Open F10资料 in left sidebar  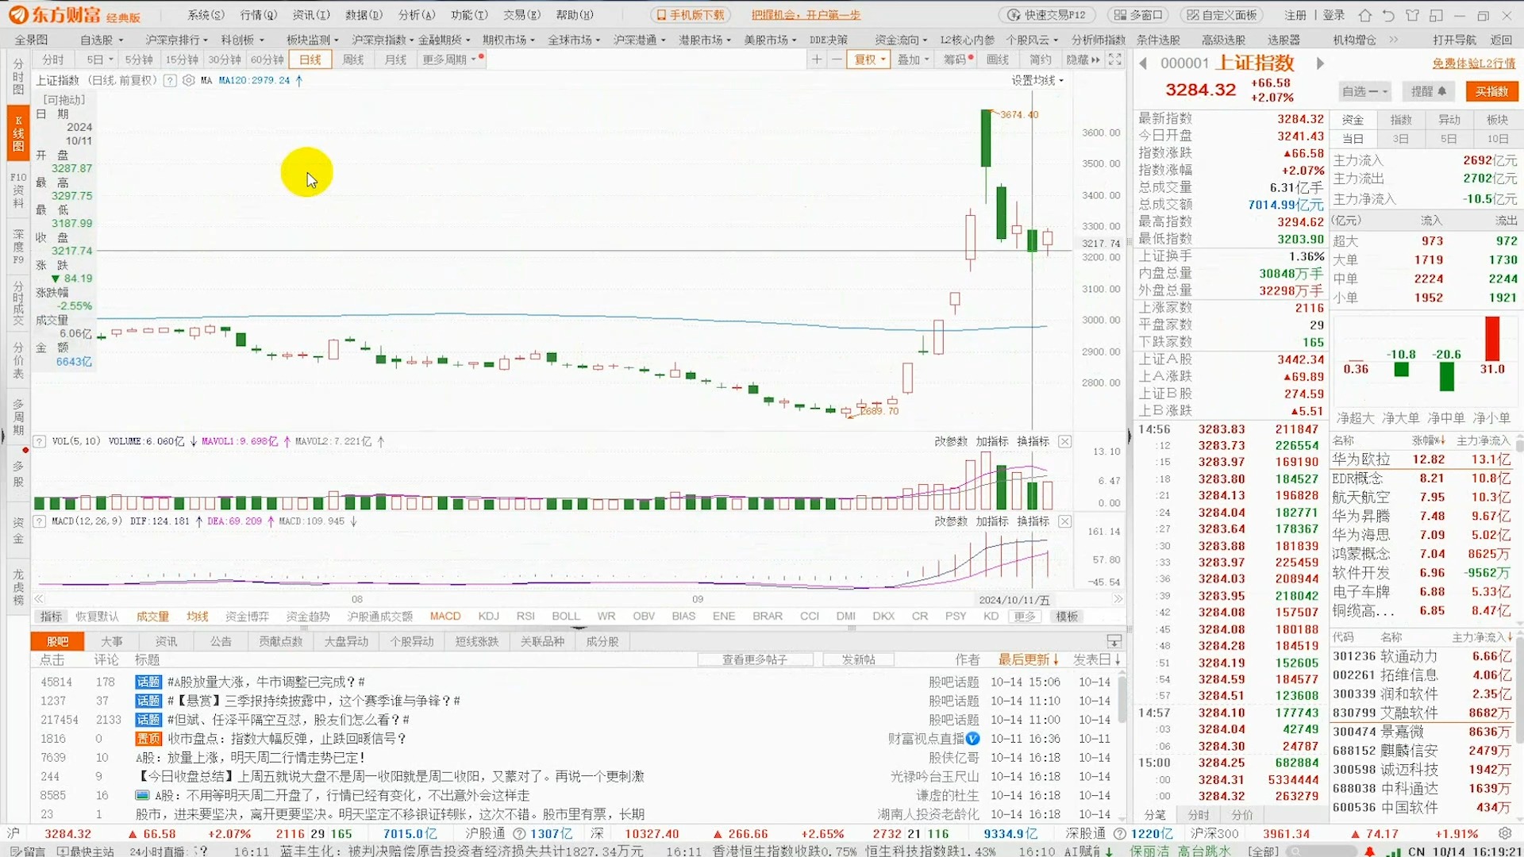(18, 190)
